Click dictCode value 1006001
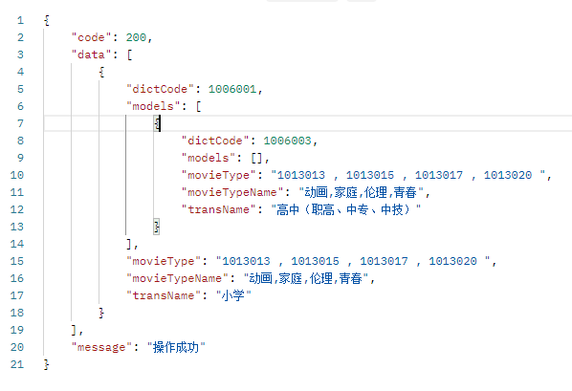 tap(232, 89)
